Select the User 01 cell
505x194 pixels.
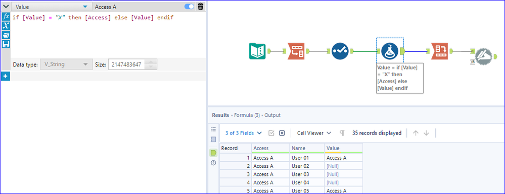(x=307, y=158)
